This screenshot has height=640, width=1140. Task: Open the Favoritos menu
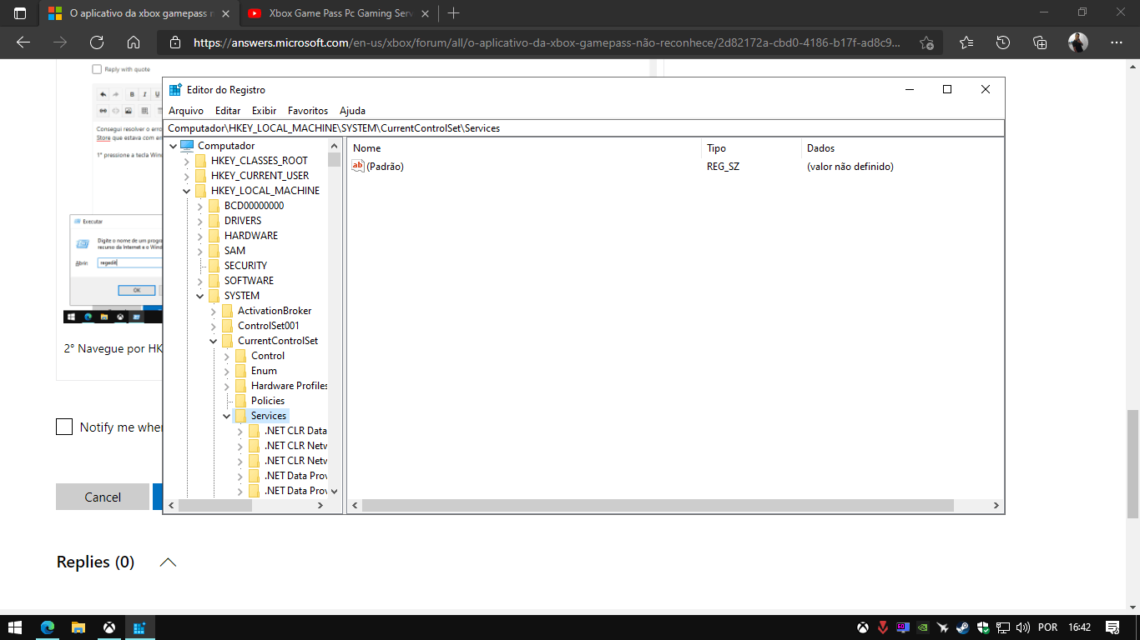click(308, 111)
